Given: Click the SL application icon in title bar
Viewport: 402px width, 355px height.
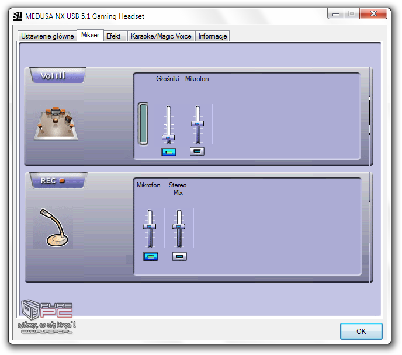Looking at the screenshot, I should pos(18,16).
